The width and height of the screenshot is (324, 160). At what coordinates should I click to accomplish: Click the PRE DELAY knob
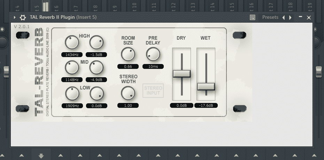pos(153,54)
